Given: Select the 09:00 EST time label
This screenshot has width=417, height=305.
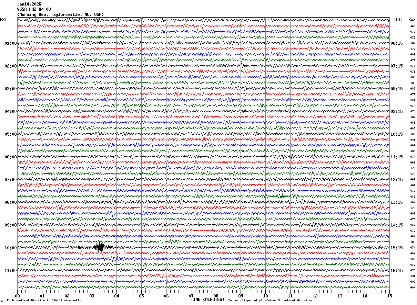Looking at the screenshot, I should tap(11, 225).
